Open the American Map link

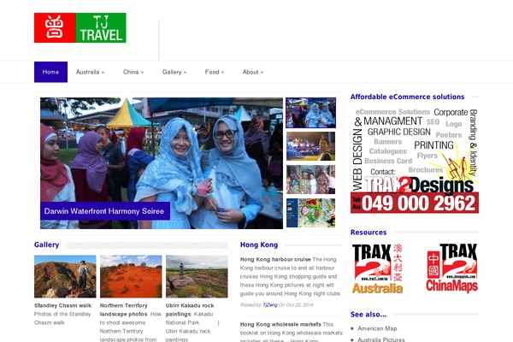[x=377, y=328]
